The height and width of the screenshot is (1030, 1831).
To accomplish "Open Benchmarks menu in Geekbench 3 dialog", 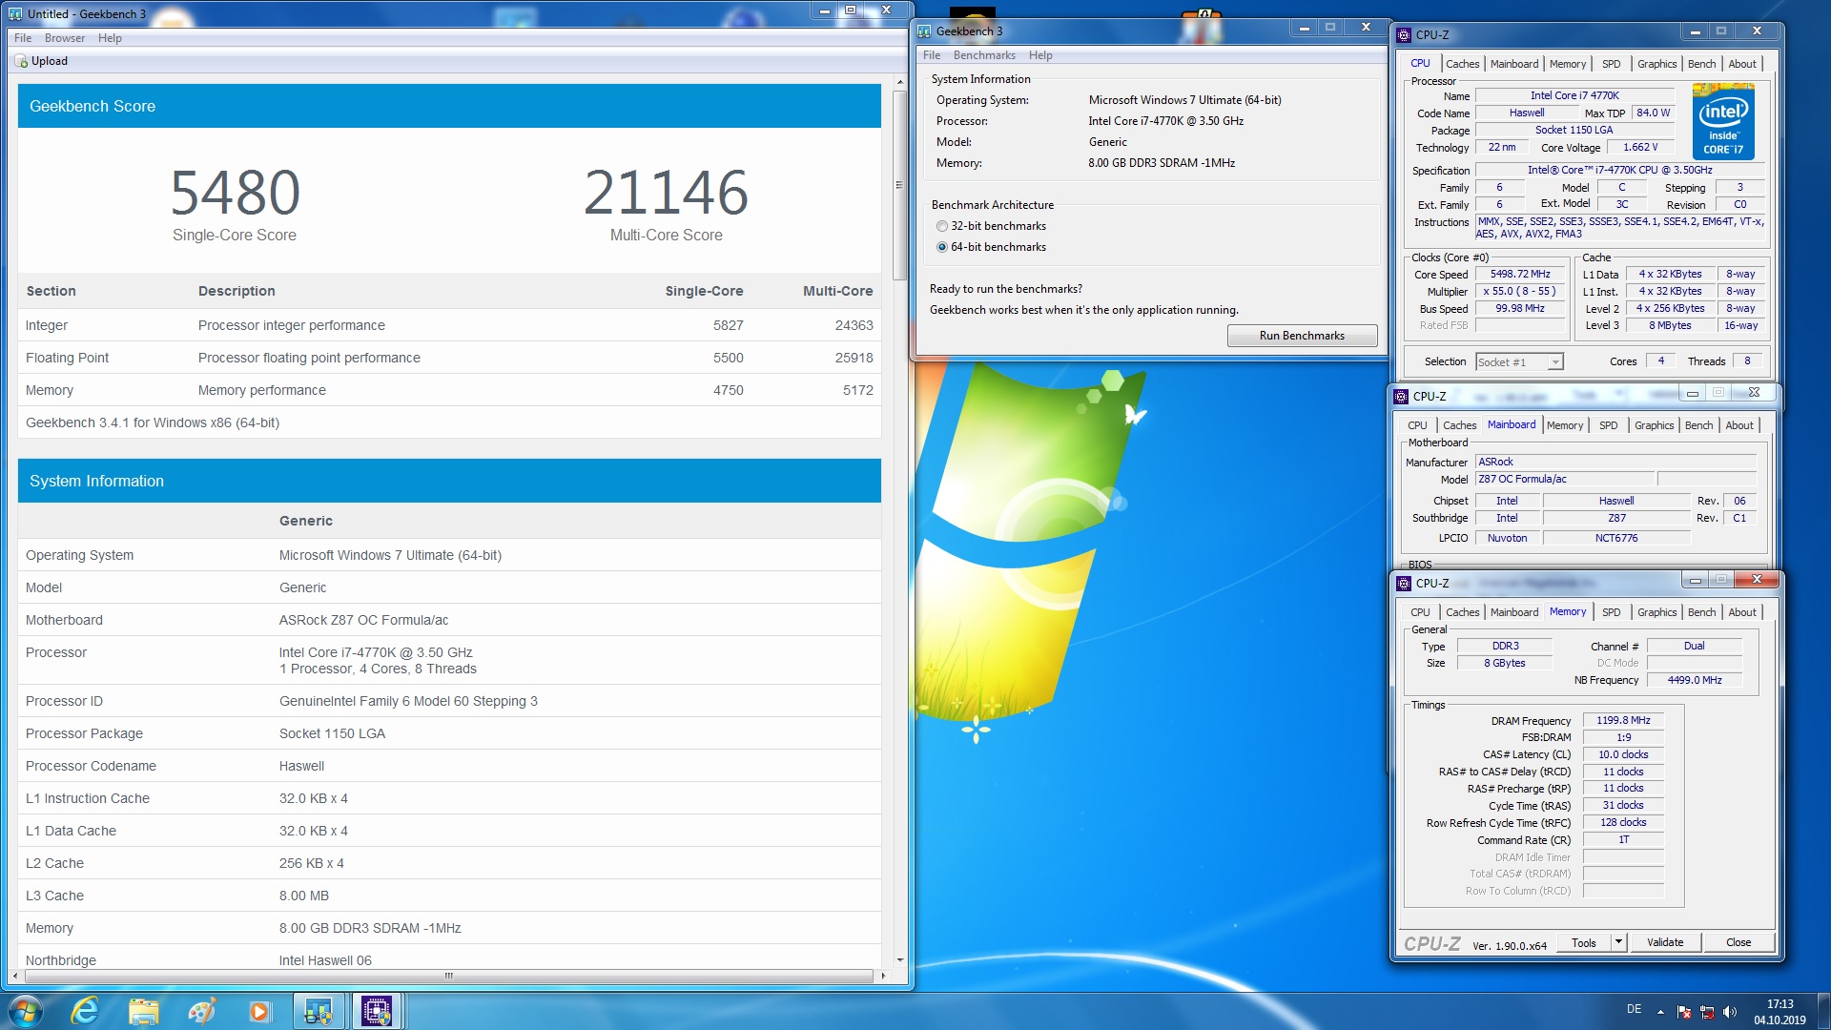I will coord(984,55).
